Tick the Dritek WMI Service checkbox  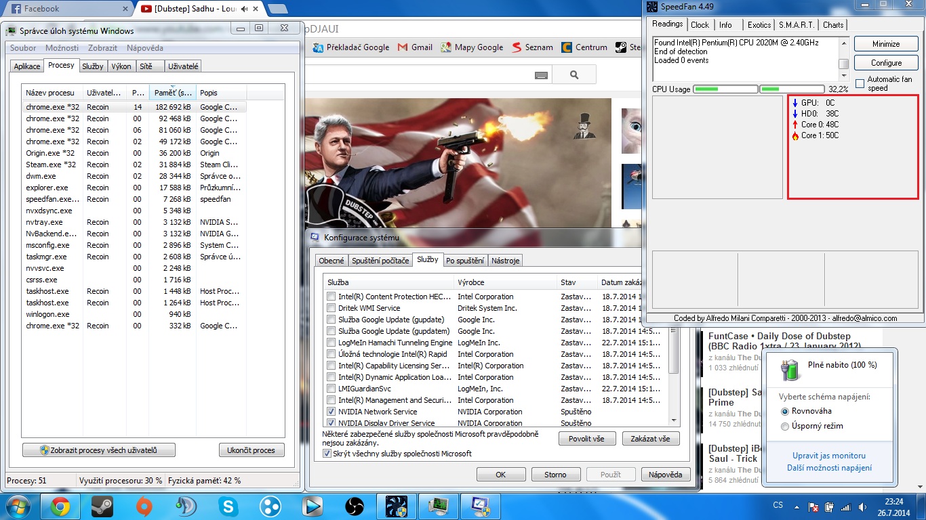[331, 308]
